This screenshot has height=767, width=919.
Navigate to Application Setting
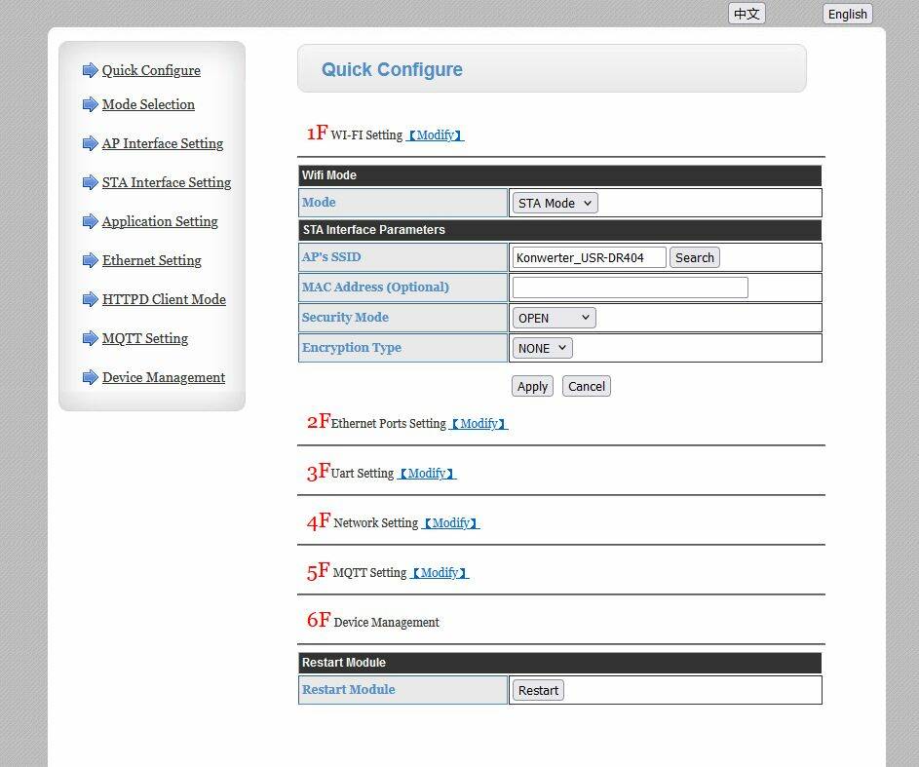160,221
